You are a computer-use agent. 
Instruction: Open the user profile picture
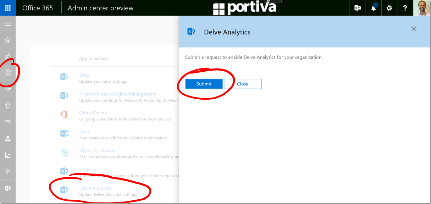[x=422, y=8]
